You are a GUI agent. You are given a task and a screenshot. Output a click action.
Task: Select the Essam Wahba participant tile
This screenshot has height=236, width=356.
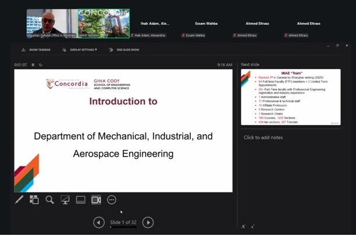(206, 24)
